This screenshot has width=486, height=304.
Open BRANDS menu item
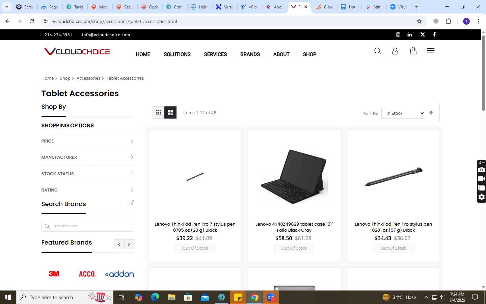pos(250,54)
